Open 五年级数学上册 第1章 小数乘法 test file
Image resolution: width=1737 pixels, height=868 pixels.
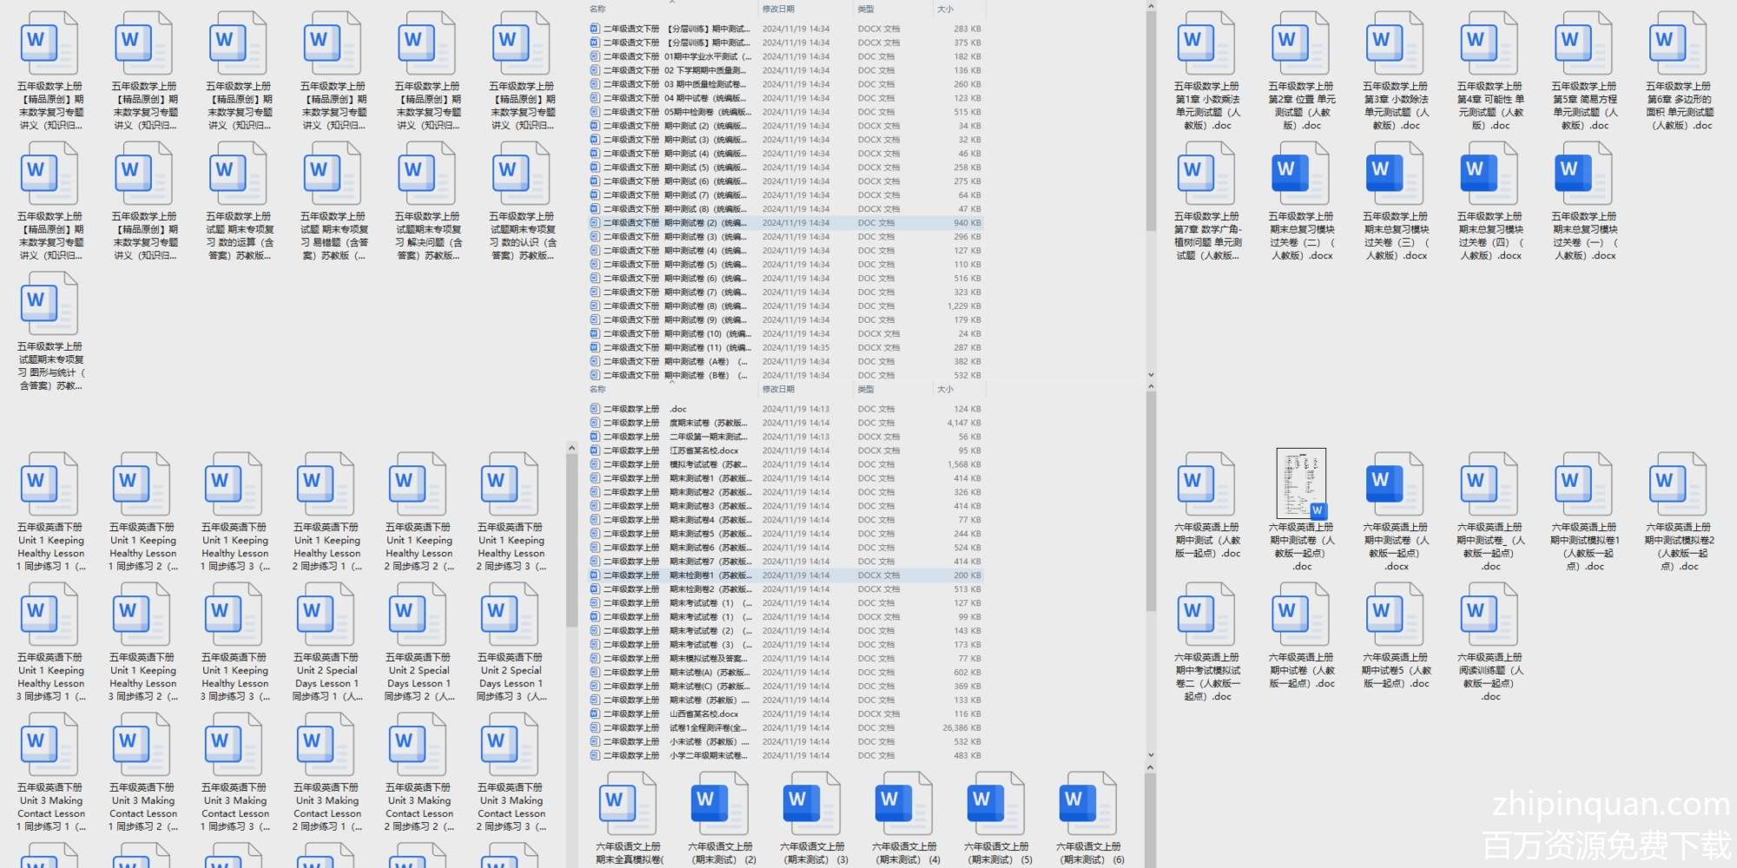click(x=1206, y=45)
